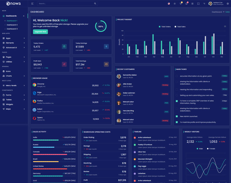Expand the Charts sidebar menu
Screen dimensions: 231x183
pos(14,76)
